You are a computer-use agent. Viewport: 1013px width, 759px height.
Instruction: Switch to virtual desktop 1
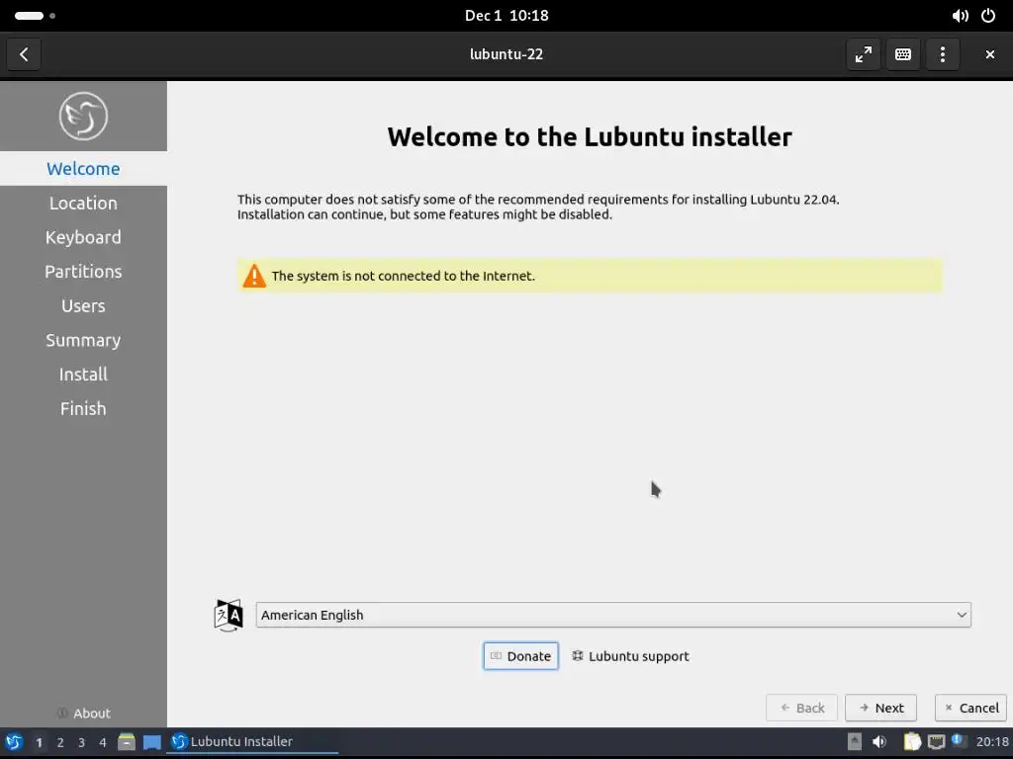click(39, 742)
